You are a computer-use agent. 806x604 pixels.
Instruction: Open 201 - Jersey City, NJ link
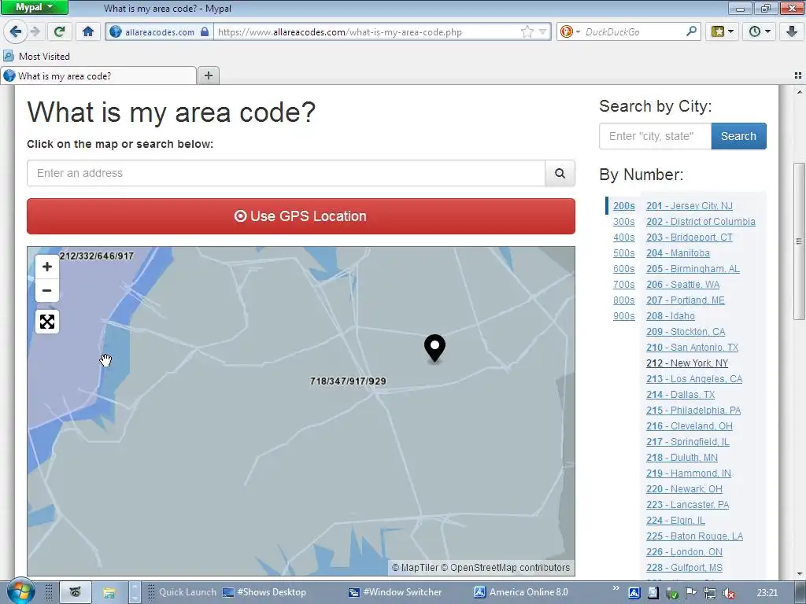click(x=690, y=206)
